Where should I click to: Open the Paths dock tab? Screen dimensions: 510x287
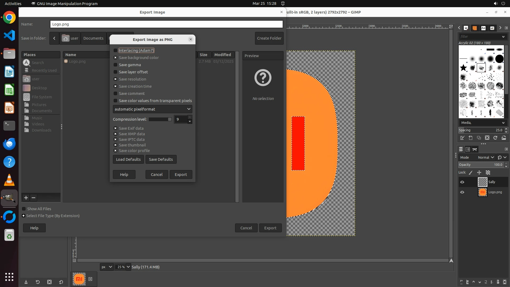pos(475,149)
